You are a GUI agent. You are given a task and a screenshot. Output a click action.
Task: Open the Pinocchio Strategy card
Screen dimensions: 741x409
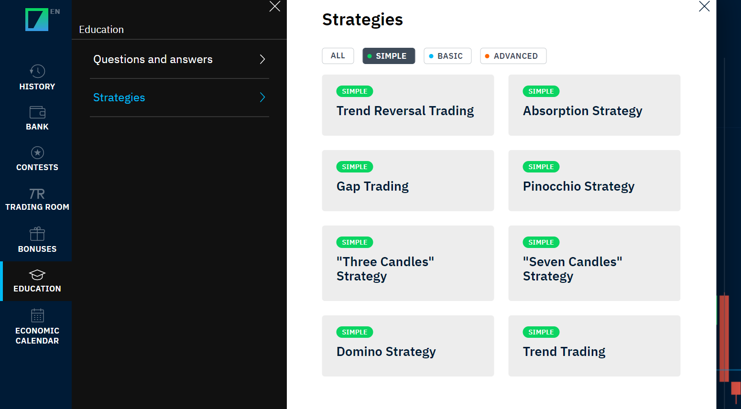pos(594,181)
